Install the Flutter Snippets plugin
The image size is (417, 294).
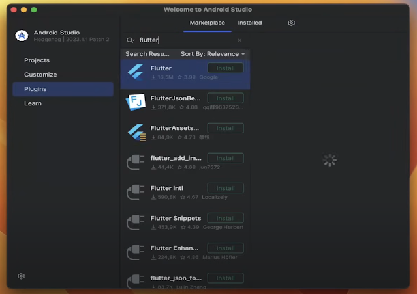pyautogui.click(x=225, y=218)
